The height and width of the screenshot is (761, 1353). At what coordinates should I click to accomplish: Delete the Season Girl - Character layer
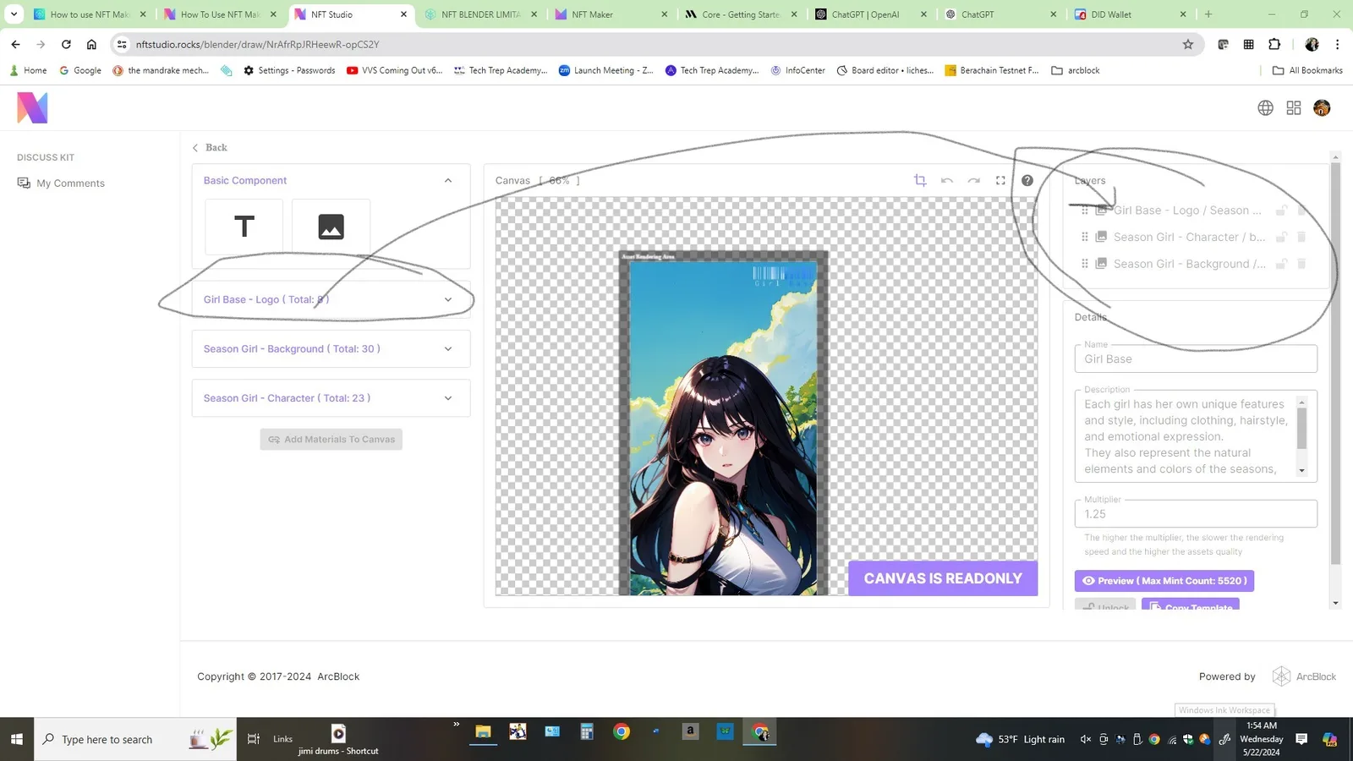click(x=1301, y=237)
